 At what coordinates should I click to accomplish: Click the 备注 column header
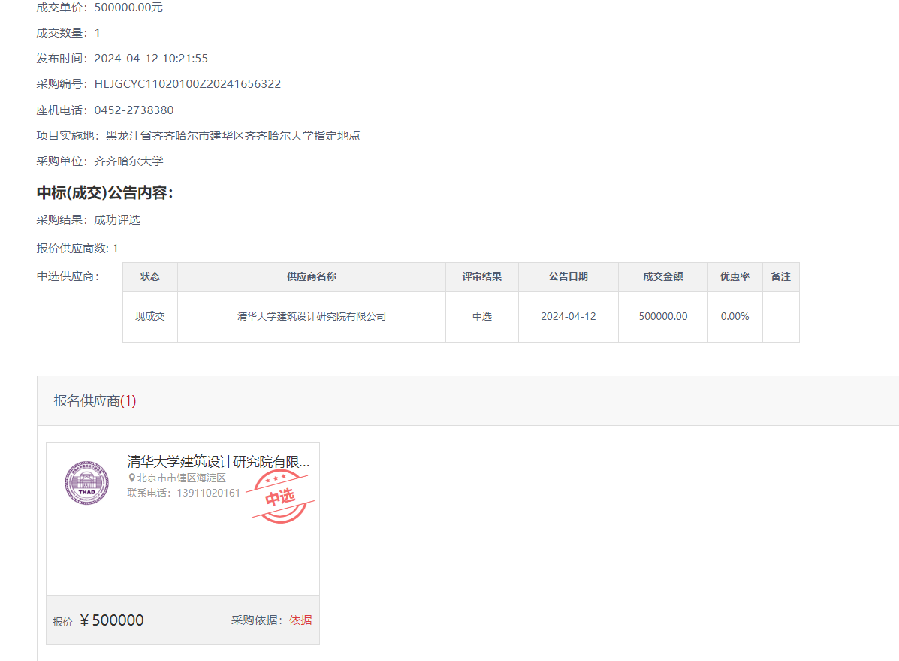(x=781, y=277)
